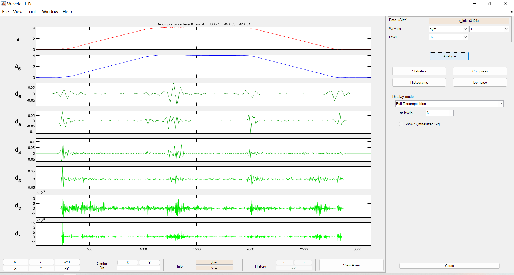The height and width of the screenshot is (275, 514).
Task: Click the Data v_init (3126) field
Action: point(468,21)
